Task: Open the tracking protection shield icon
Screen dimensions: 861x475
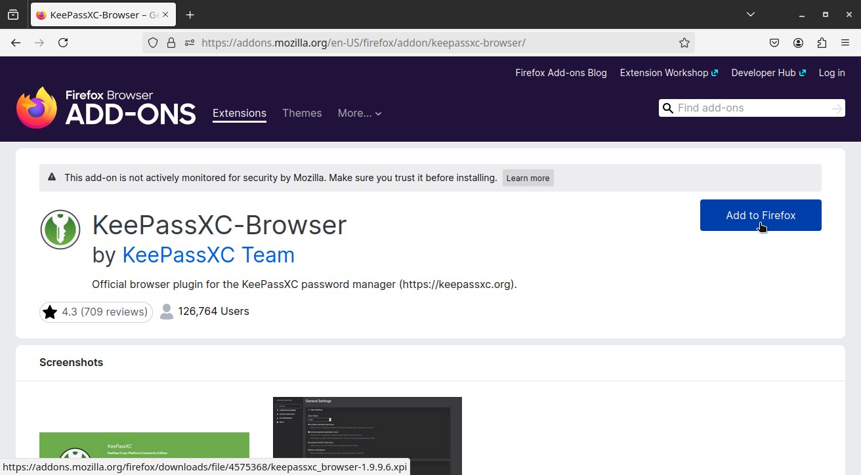Action: pos(153,43)
